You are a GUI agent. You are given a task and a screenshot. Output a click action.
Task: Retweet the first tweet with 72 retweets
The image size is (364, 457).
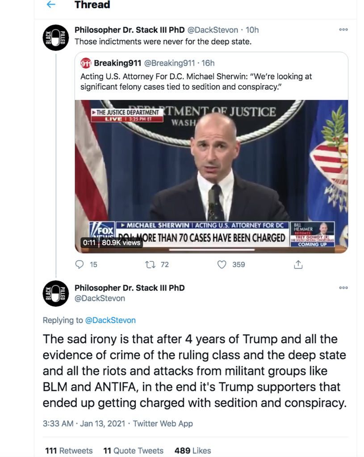(150, 265)
